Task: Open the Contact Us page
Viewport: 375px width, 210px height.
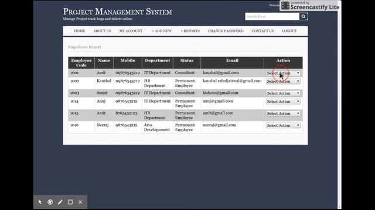Action: 262,31
